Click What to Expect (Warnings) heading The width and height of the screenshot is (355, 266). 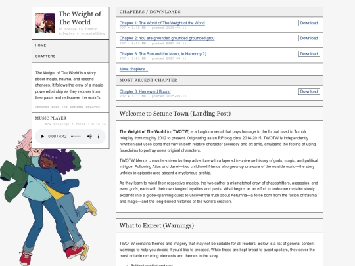156,225
